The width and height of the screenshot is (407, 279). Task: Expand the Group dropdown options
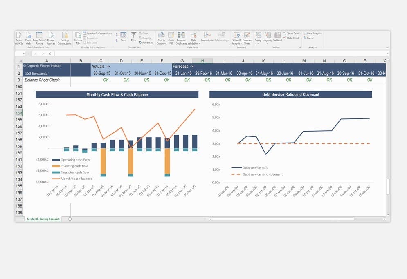coord(258,42)
